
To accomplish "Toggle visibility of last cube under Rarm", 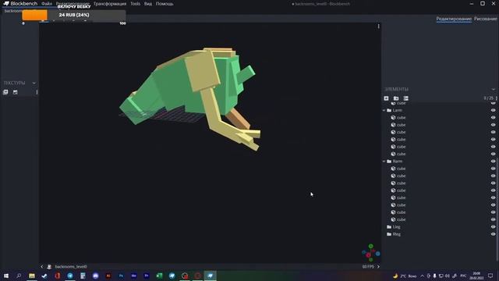I will click(494, 219).
